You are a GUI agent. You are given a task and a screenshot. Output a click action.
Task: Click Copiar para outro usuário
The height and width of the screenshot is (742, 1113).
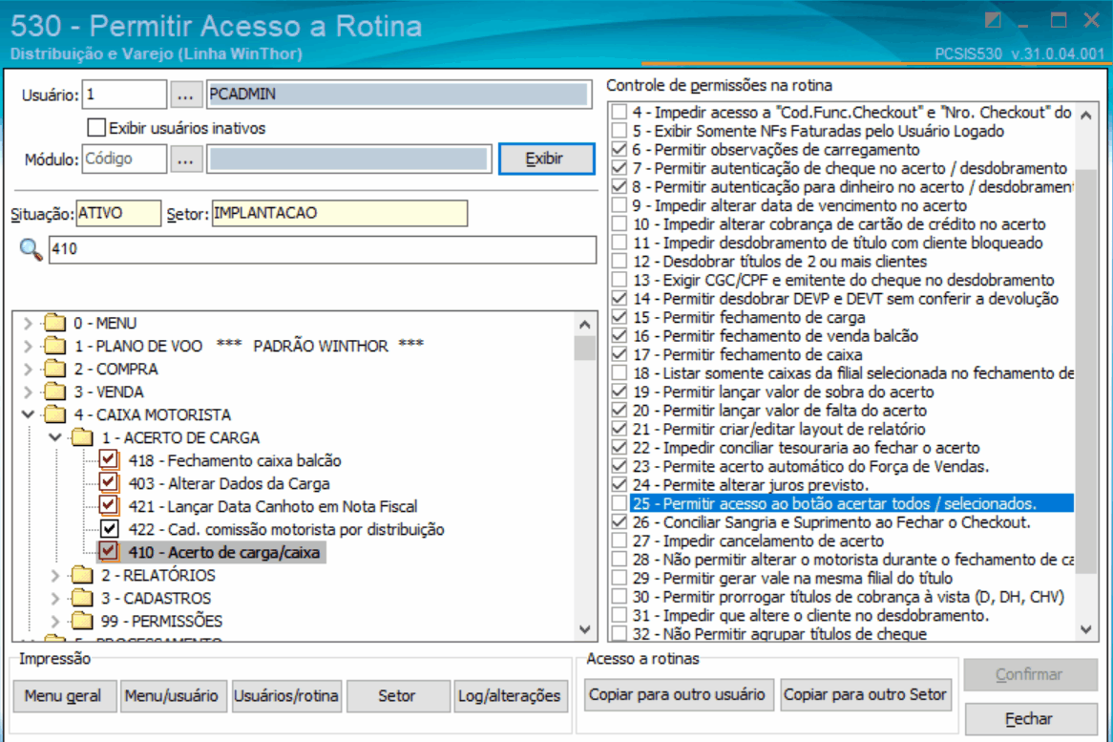pos(677,694)
